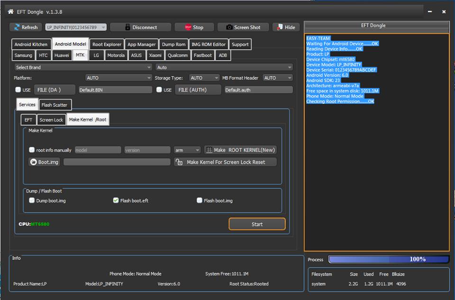
Task: Select the Make Kernel /Root sub-tab
Action: tap(88, 119)
